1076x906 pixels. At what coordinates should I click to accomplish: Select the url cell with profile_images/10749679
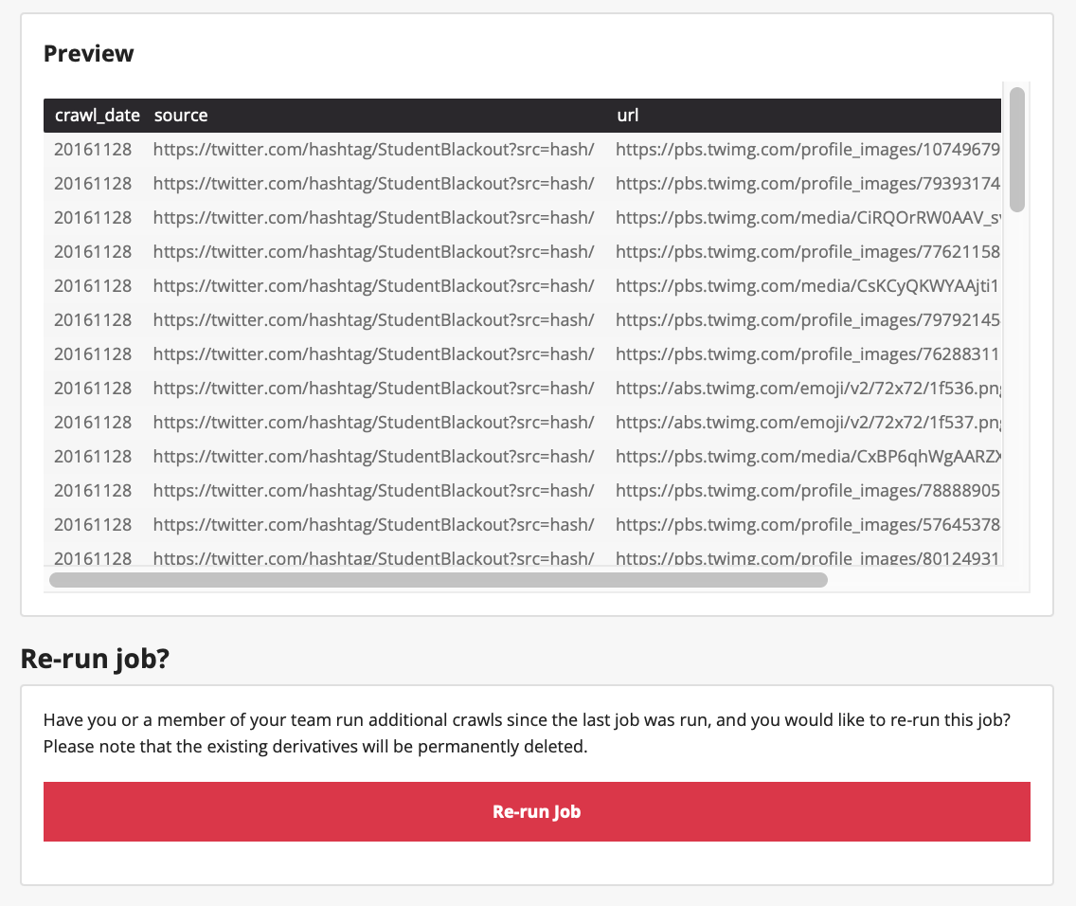tap(807, 150)
